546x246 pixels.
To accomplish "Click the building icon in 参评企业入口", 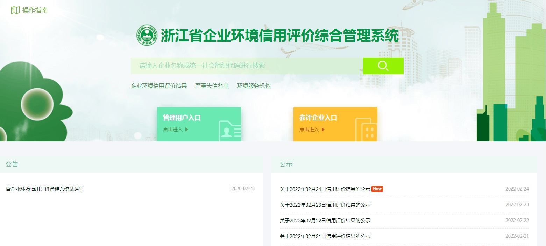I will [x=366, y=129].
